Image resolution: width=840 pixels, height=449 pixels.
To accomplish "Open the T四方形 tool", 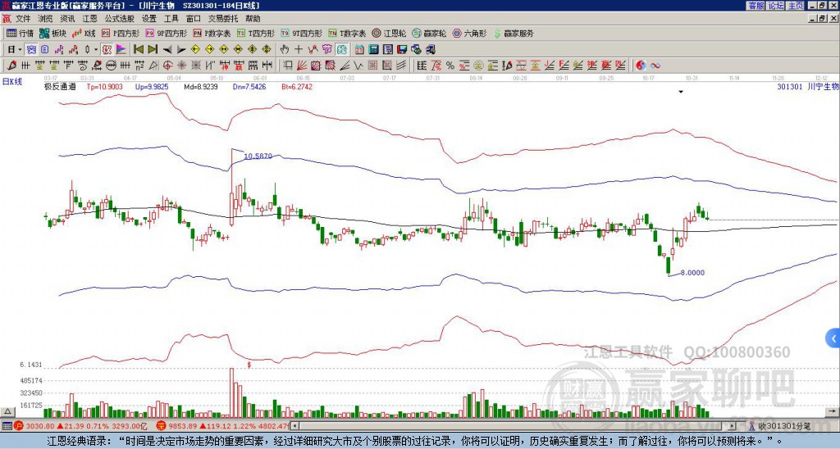I will tap(256, 33).
